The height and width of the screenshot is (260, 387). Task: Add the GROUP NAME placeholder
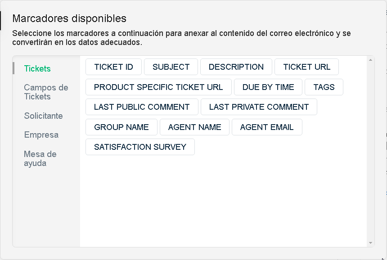click(x=121, y=127)
